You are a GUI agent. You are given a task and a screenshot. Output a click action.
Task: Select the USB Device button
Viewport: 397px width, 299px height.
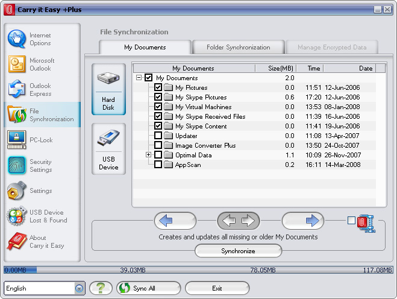click(108, 149)
